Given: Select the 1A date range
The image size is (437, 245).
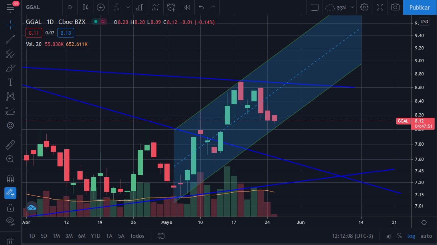Looking at the screenshot, I should point(109,236).
